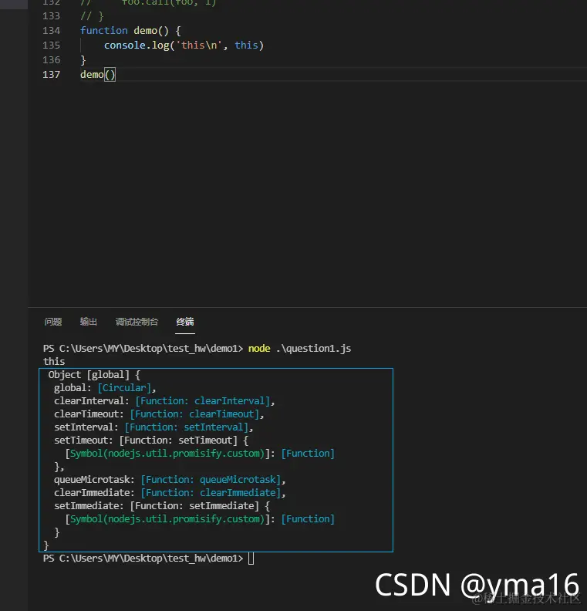Click '[Function: setInterval]' in the output
Viewport: 587px width, 611px height.
point(187,427)
